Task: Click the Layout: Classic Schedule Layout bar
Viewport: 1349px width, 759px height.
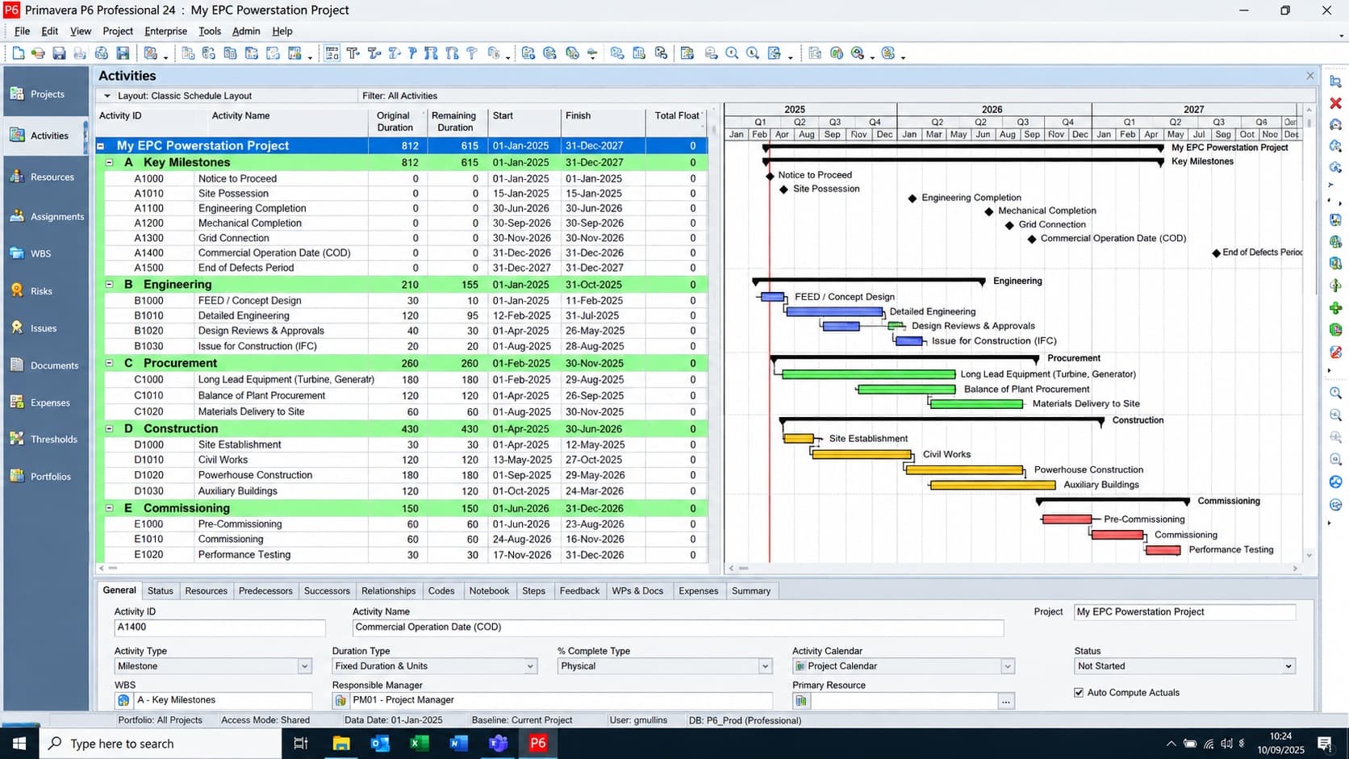Action: (228, 95)
